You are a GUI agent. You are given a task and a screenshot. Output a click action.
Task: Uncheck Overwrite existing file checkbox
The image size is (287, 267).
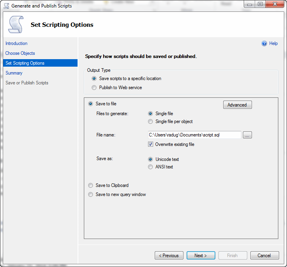(x=150, y=144)
